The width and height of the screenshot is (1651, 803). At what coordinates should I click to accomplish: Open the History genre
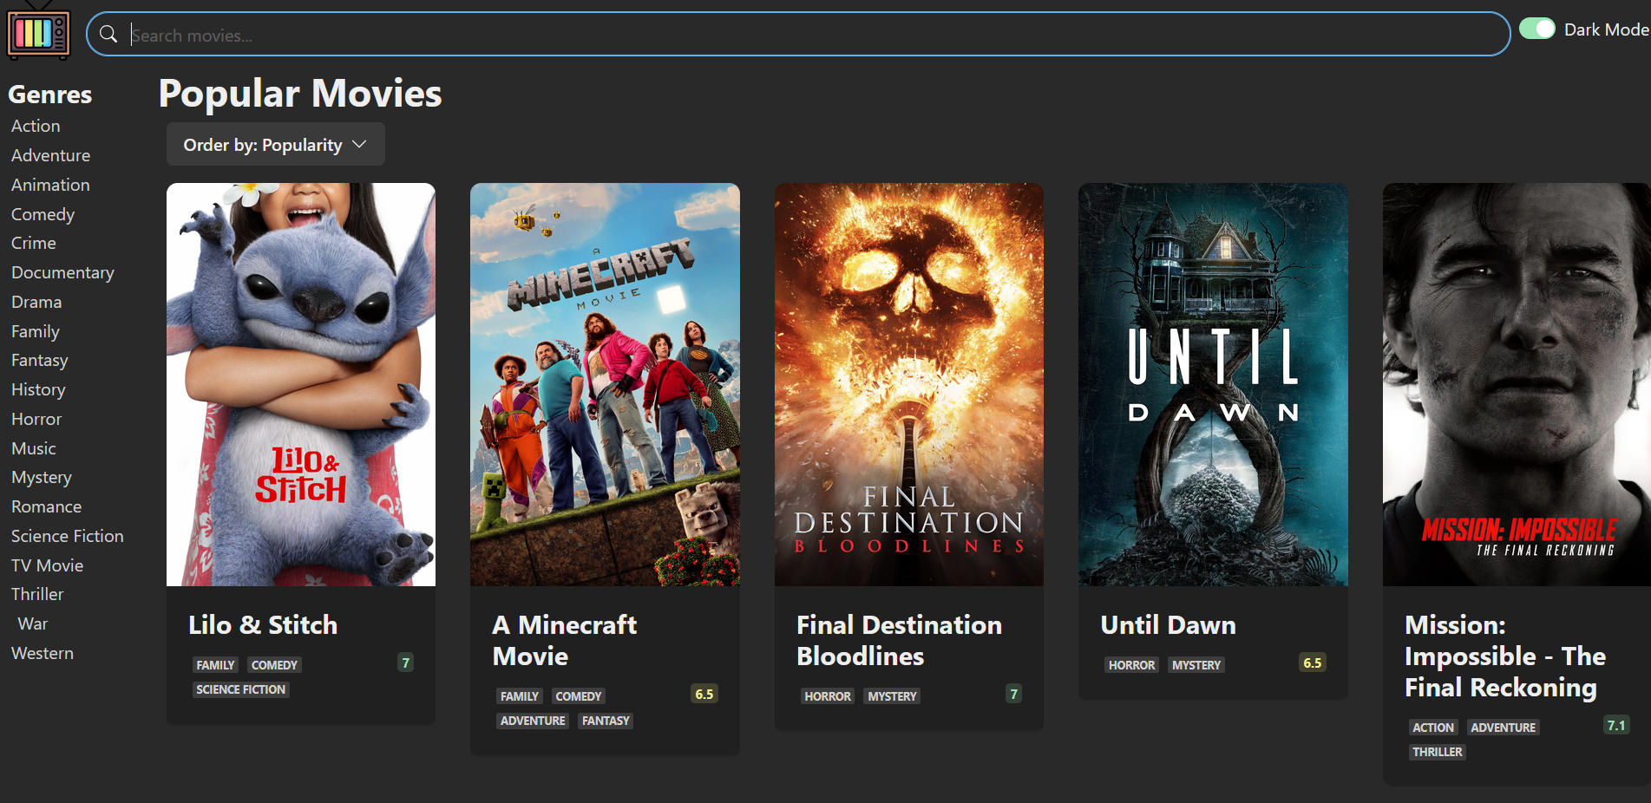coord(38,389)
